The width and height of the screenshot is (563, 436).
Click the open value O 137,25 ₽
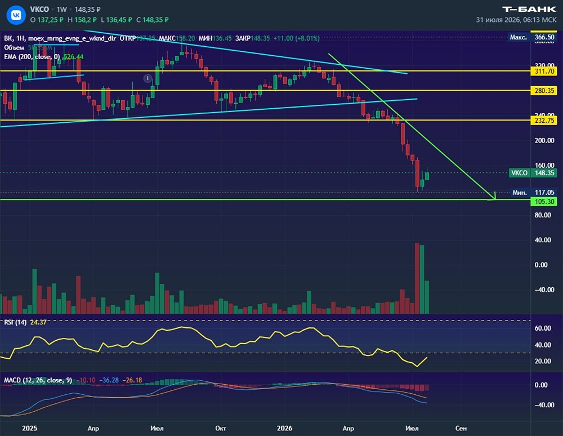[47, 20]
